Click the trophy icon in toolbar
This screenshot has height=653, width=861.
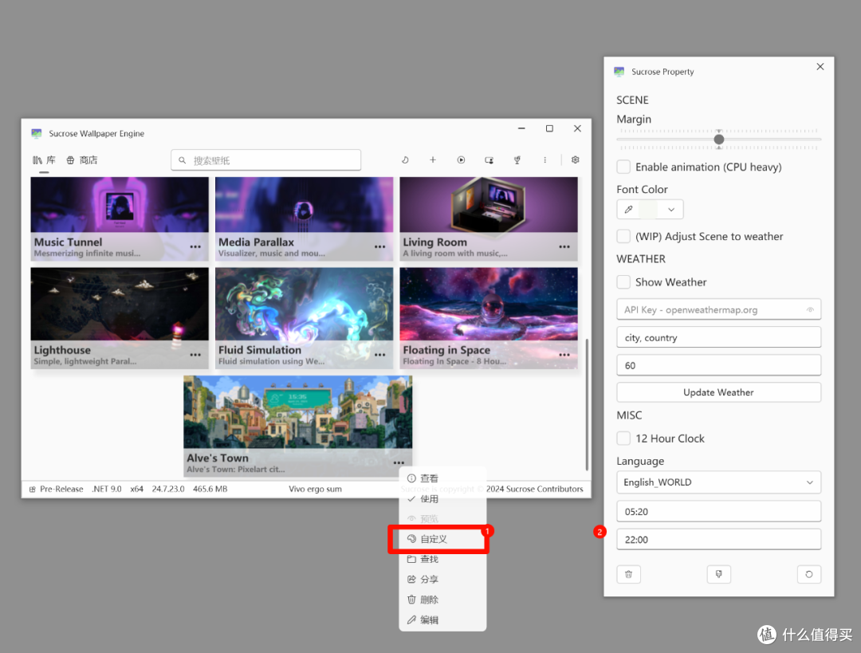517,159
